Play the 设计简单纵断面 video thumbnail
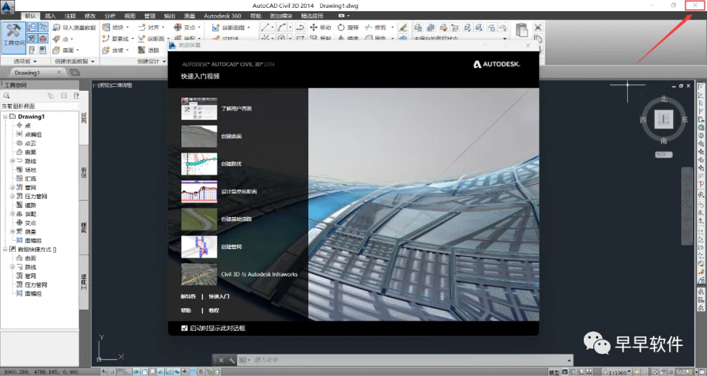The image size is (707, 376). (199, 192)
